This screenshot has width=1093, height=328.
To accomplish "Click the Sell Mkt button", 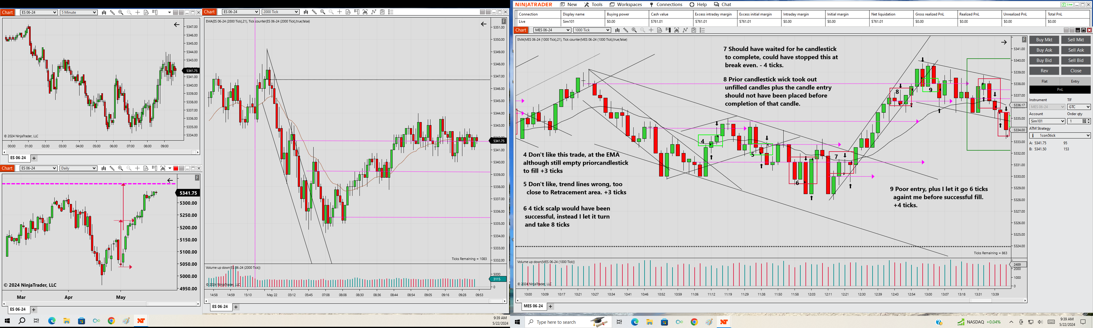I will [x=1076, y=40].
